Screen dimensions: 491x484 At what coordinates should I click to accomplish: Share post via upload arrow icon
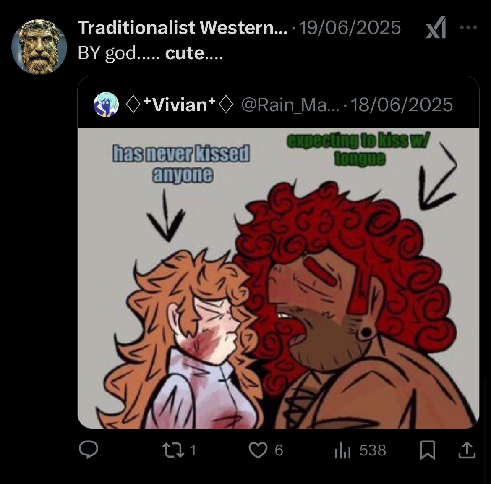467,450
